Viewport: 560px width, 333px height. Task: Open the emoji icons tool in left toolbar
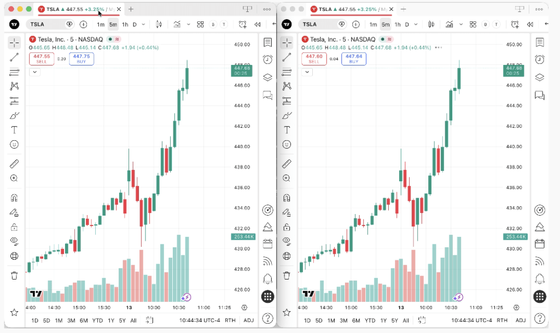[x=14, y=145]
